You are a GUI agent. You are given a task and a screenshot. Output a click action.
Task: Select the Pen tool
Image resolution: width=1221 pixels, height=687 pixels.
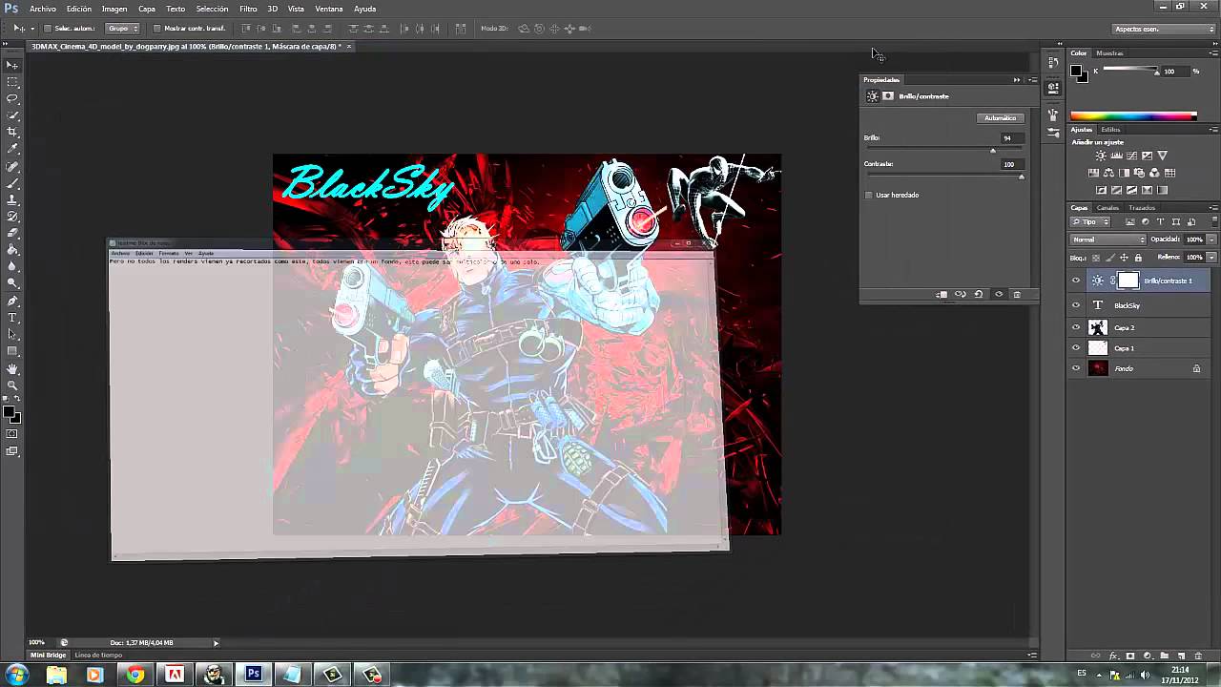point(12,301)
